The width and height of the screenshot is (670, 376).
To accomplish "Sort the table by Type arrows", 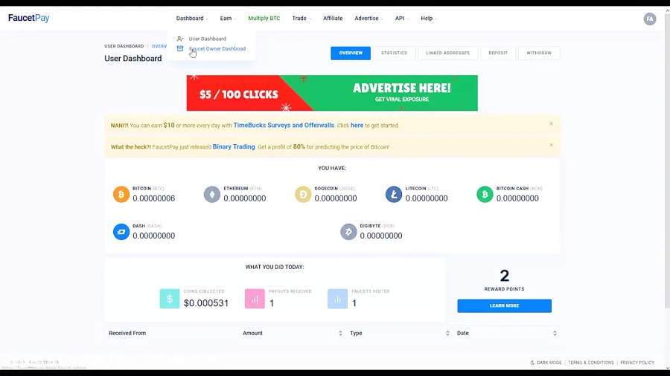I will (447, 334).
